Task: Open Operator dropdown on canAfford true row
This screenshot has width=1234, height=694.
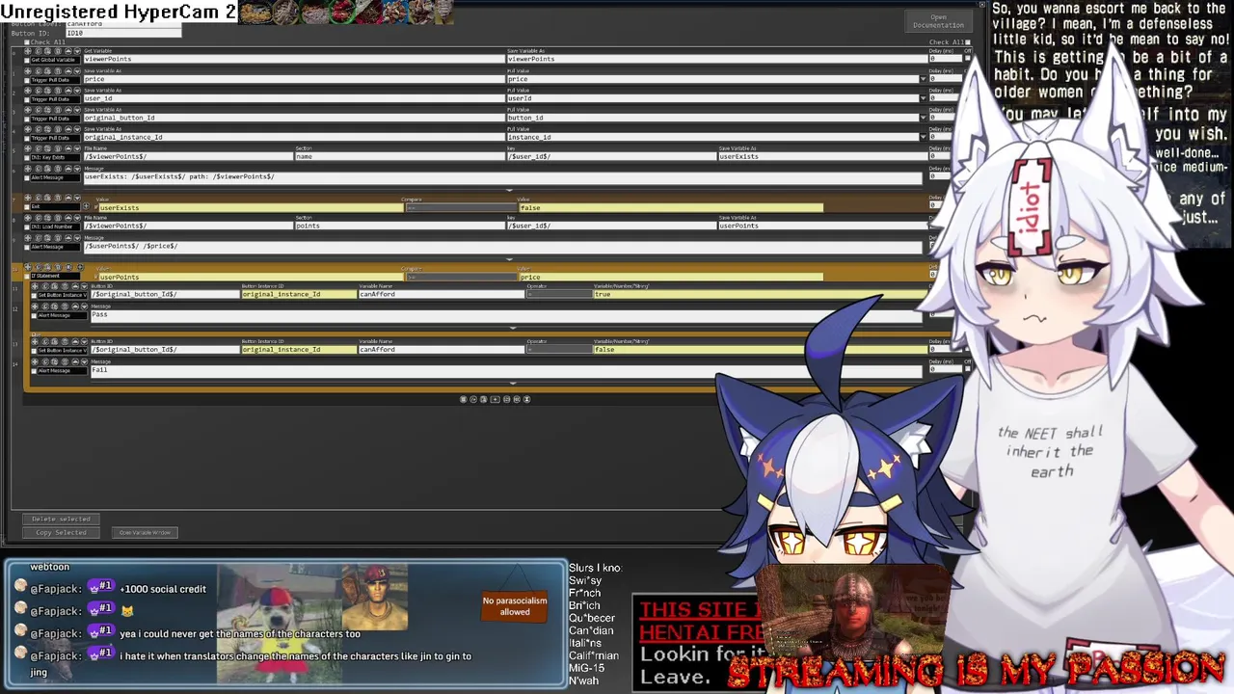Action: (558, 294)
